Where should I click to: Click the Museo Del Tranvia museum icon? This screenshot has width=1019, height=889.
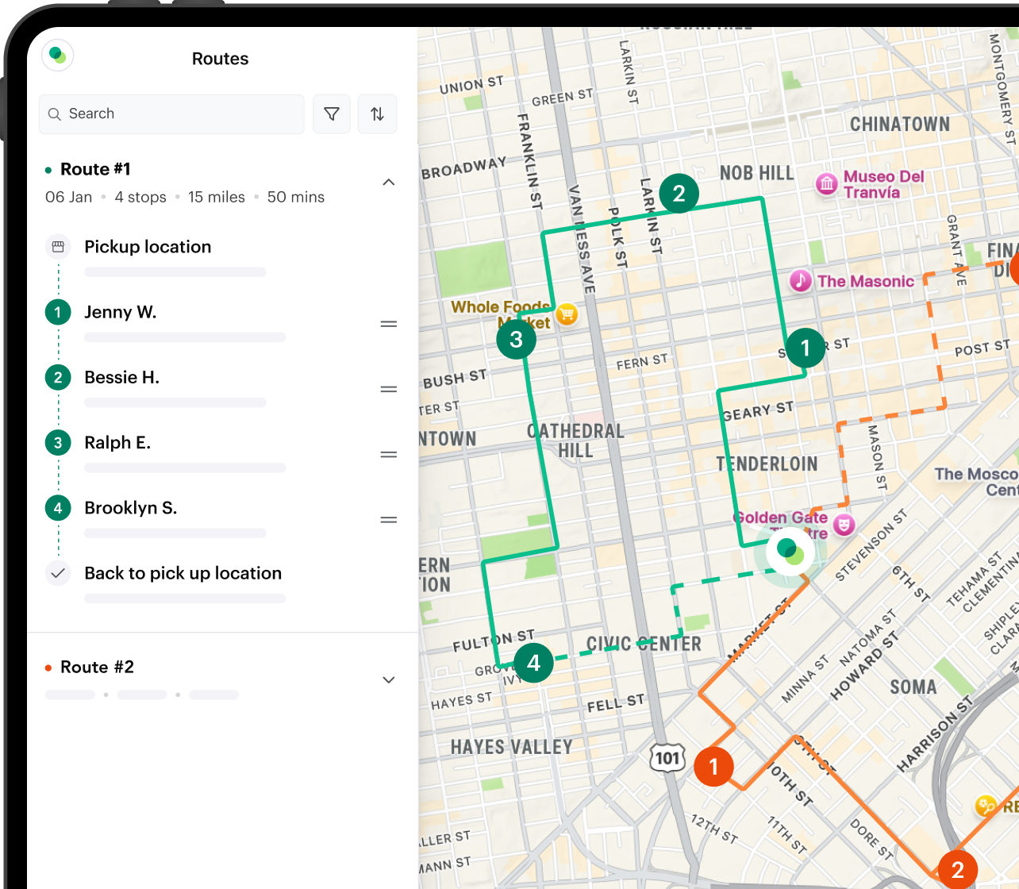(827, 184)
